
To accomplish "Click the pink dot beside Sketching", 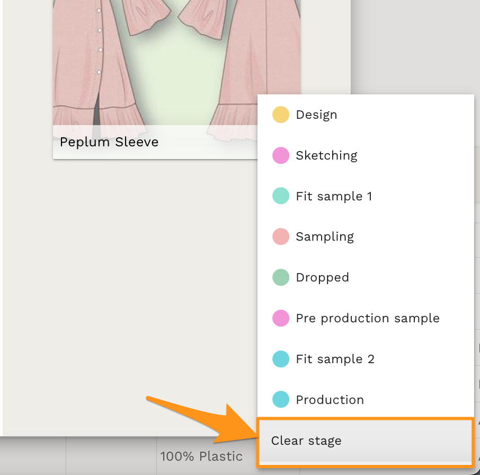I will point(281,156).
